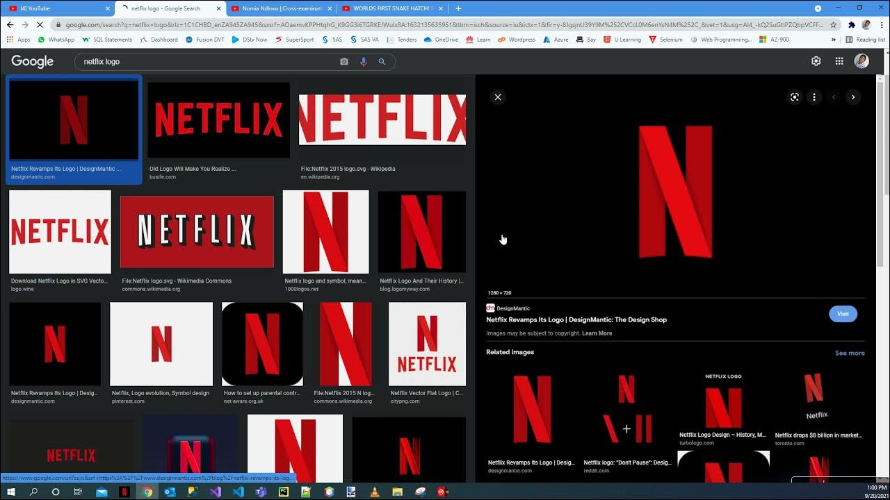This screenshot has height=500, width=890.
Task: Open Chrome three-dot menu
Action: point(881,24)
